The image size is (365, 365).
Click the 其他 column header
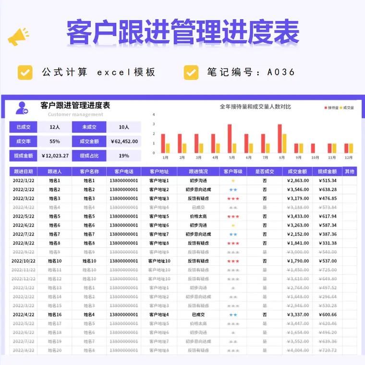[350, 171]
